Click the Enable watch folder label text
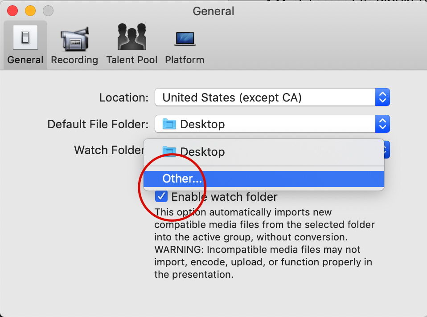 coord(224,197)
